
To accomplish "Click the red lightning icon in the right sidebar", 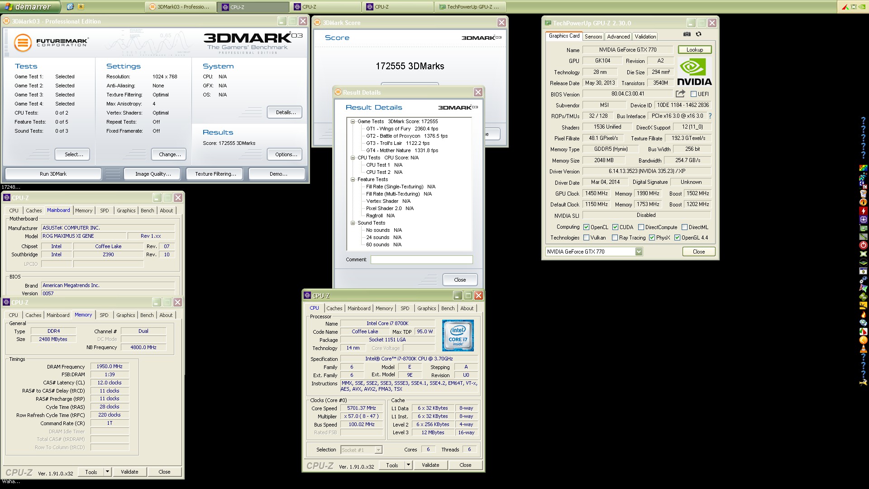I will 863,211.
